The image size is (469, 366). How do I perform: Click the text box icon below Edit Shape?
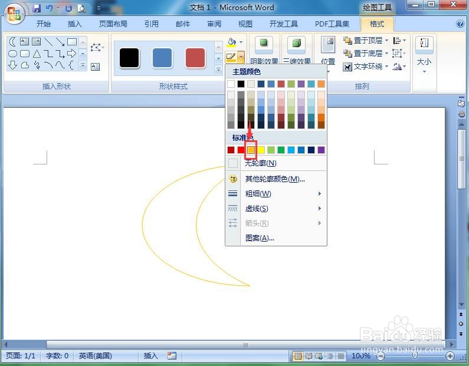click(x=95, y=67)
